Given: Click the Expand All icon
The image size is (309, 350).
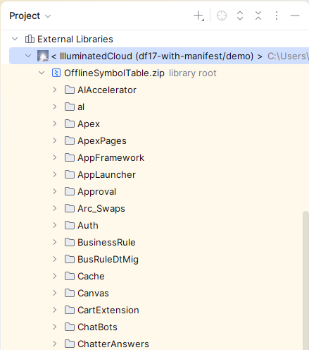Looking at the screenshot, I should [240, 16].
